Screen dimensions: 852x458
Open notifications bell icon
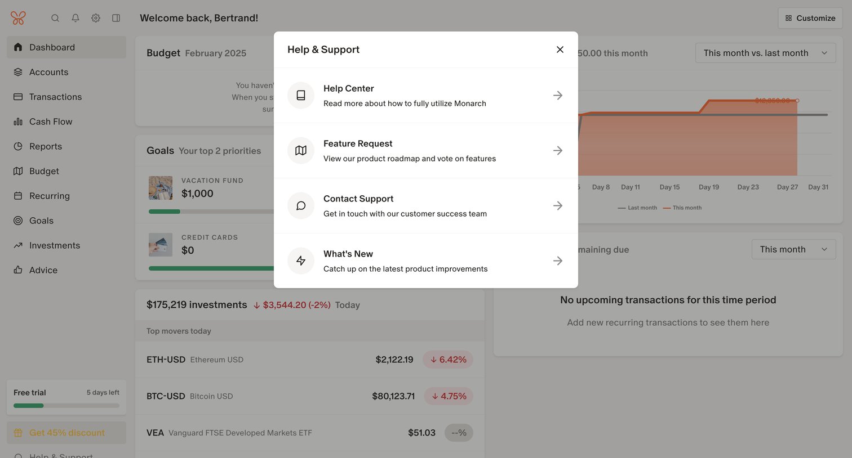tap(76, 18)
